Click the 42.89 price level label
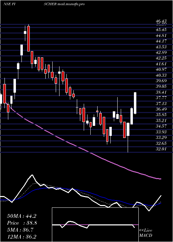Screen dimensions: 173x242 tap(161, 53)
